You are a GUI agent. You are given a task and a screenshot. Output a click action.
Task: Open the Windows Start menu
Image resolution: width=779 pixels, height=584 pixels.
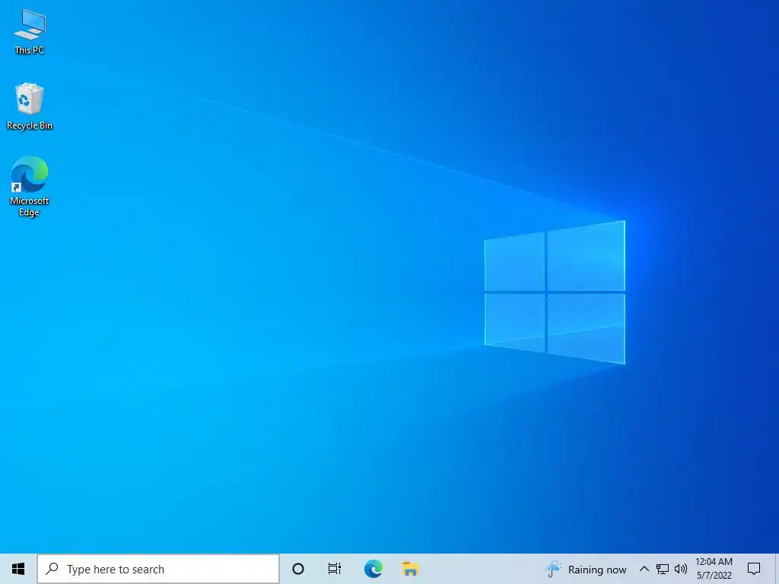pos(18,569)
